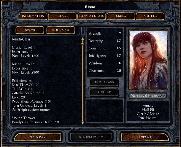Click the 'Mage: Level 1' line

point(23,64)
